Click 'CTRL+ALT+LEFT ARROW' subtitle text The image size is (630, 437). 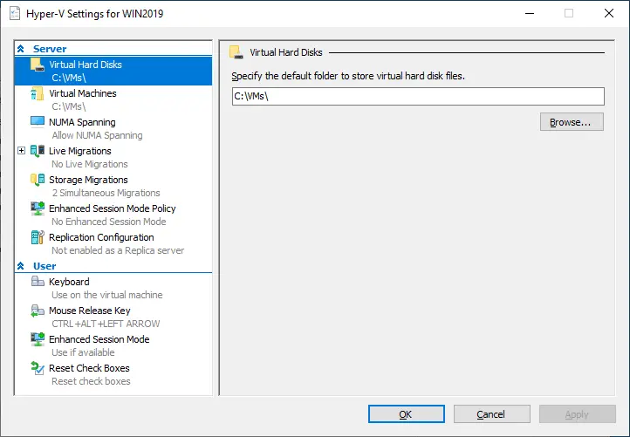coord(106,324)
